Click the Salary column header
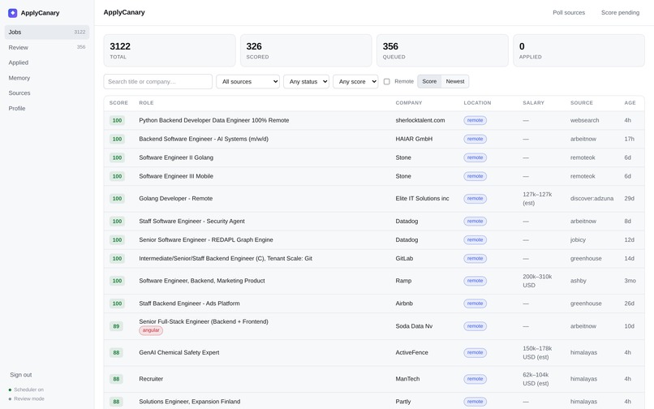The image size is (654, 409). (x=533, y=103)
